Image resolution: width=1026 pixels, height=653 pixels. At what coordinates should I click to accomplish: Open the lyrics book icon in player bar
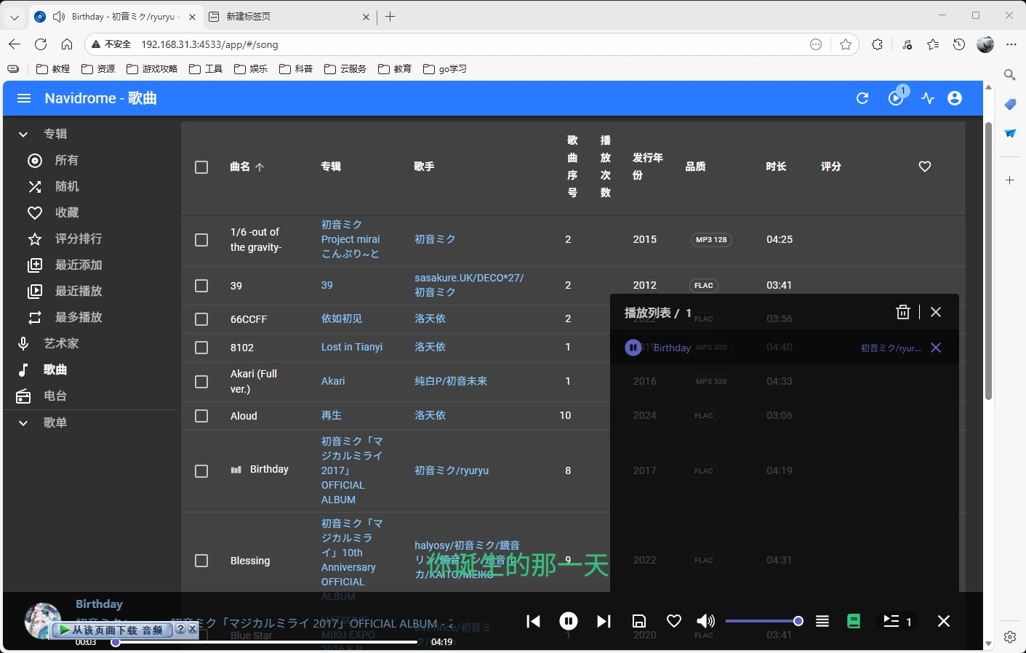(x=854, y=621)
